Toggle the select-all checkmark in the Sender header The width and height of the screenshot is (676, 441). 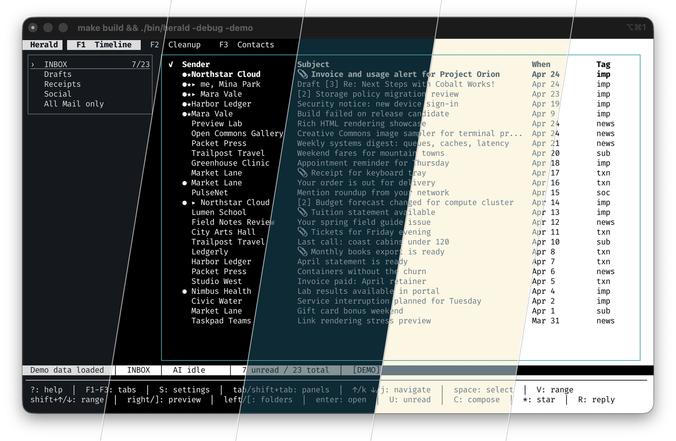[x=171, y=64]
